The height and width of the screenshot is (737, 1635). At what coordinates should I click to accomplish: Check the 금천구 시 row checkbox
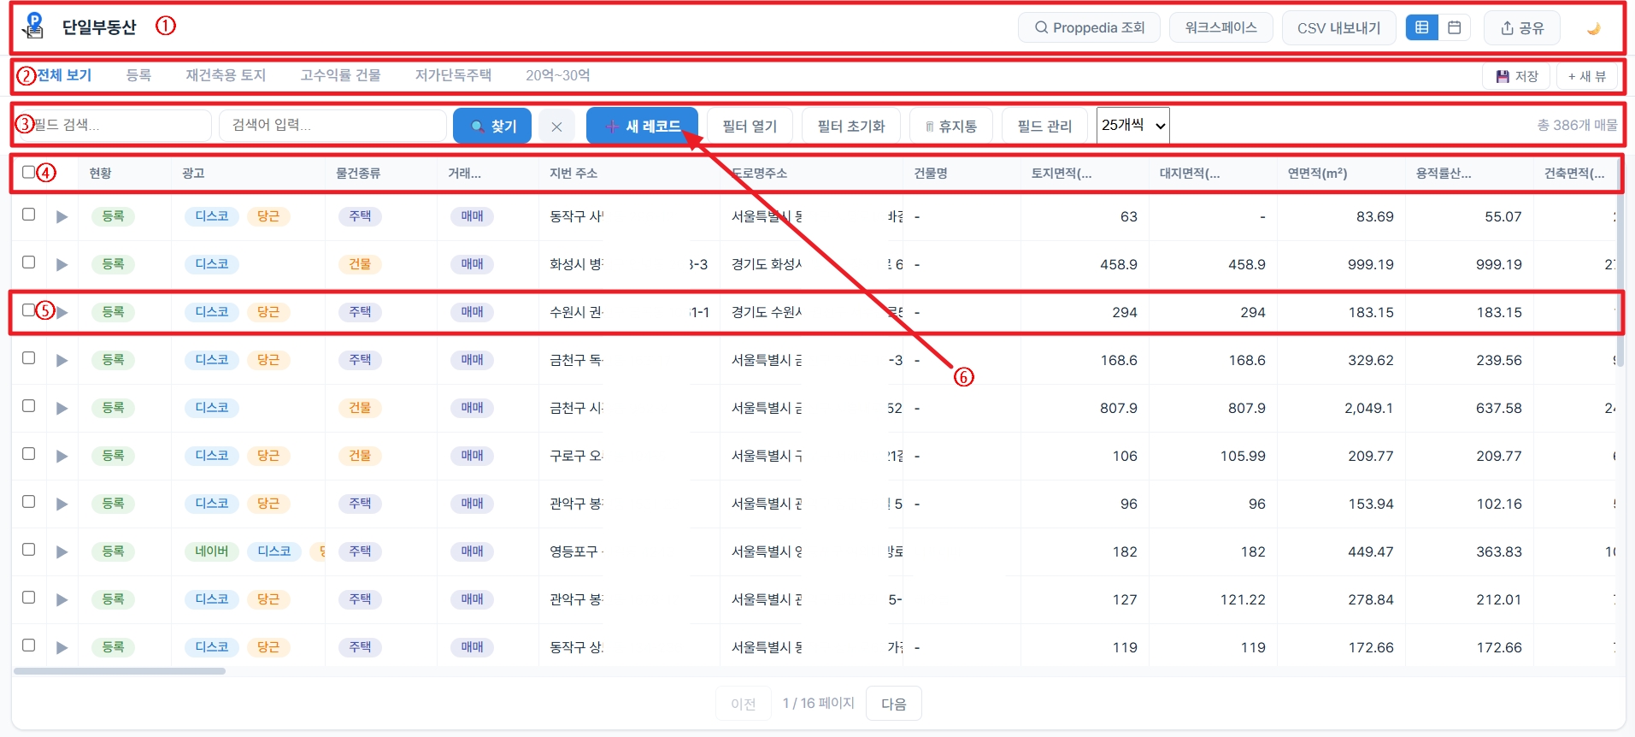click(x=28, y=406)
